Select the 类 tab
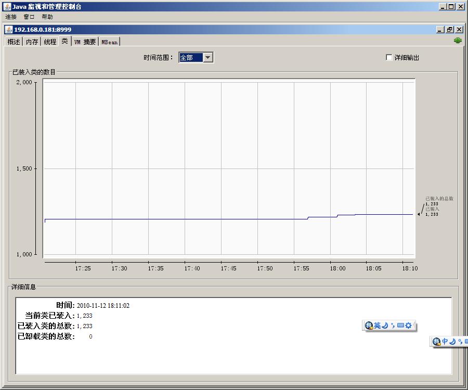 click(x=65, y=41)
